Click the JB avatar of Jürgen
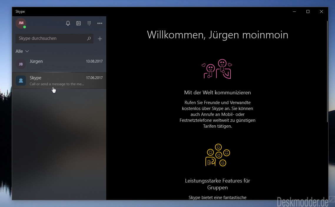This screenshot has height=207, width=335. click(x=21, y=64)
